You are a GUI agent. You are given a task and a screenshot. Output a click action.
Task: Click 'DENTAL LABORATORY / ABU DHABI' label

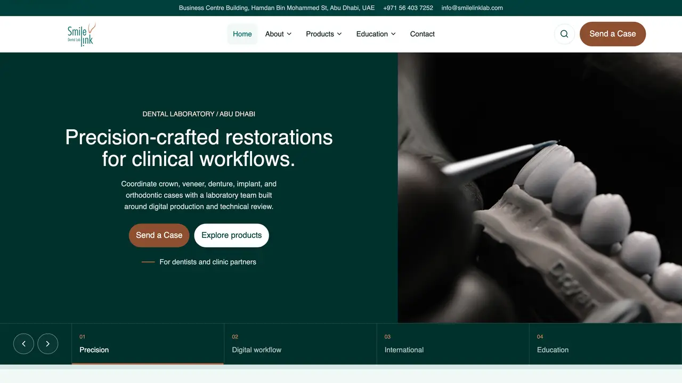199,114
